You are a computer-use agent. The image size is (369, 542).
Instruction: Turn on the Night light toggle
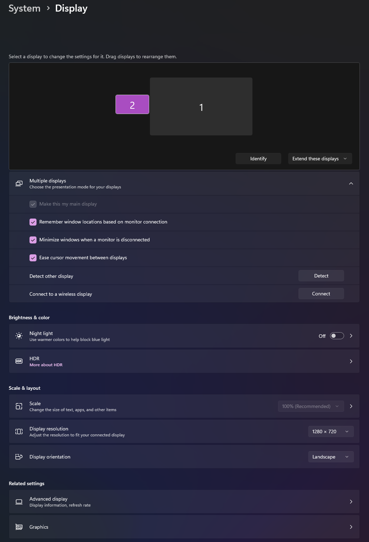coord(337,336)
